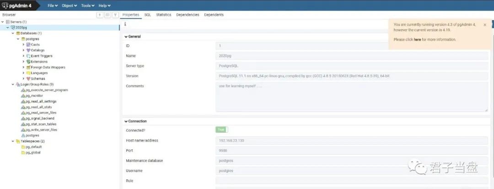The image size is (494, 189).
Task: Switch to the Statistics tab
Action: point(163,15)
